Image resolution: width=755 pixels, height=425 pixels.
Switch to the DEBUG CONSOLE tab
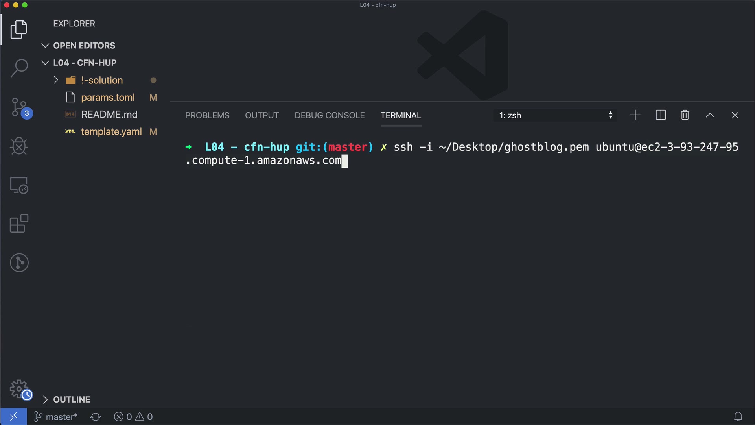click(330, 115)
